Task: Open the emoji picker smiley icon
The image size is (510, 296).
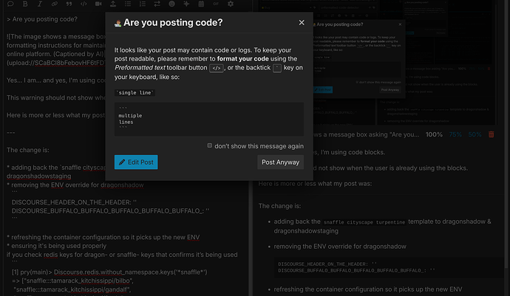Action: click(171, 4)
